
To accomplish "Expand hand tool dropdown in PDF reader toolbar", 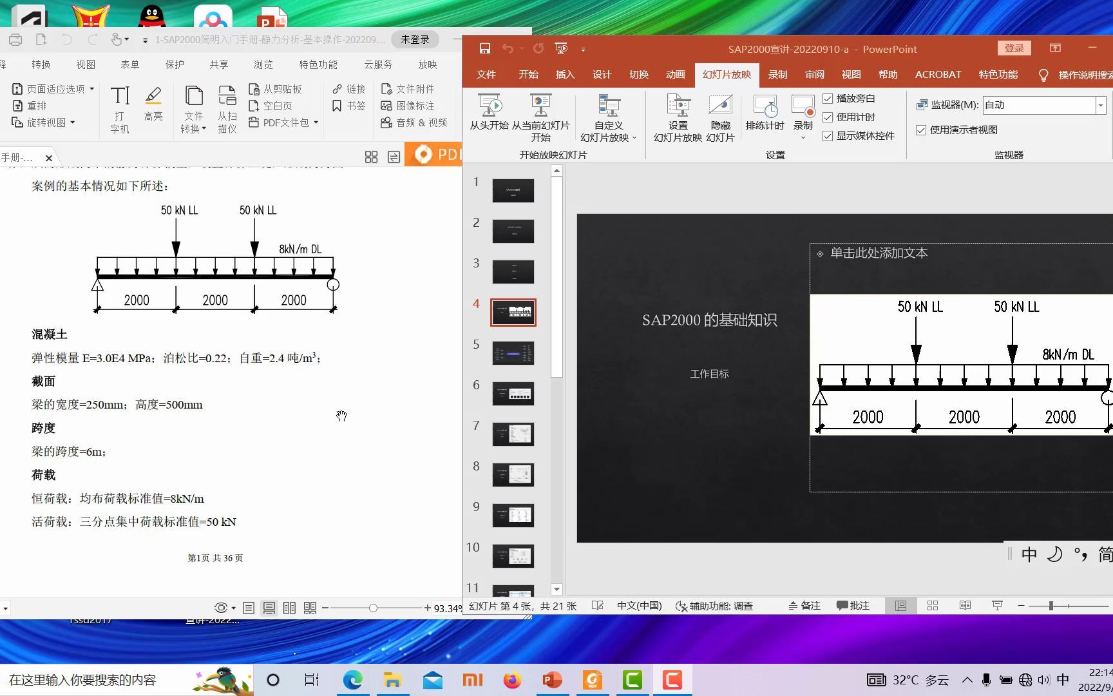I will 127,40.
